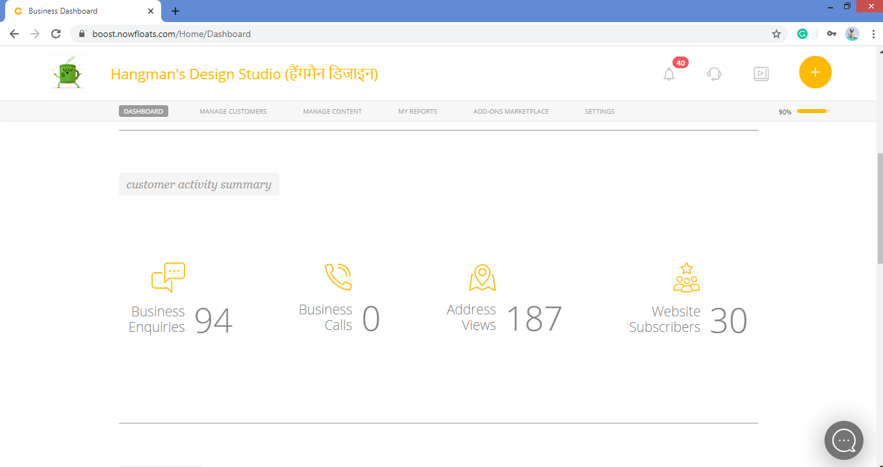Click the Address Views map pin icon

point(482,277)
